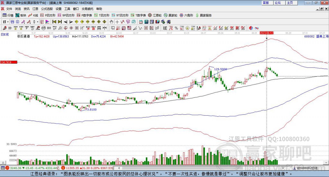The width and height of the screenshot is (329, 177).
Task: Go to 主页 homepage button
Action: [x=290, y=3]
